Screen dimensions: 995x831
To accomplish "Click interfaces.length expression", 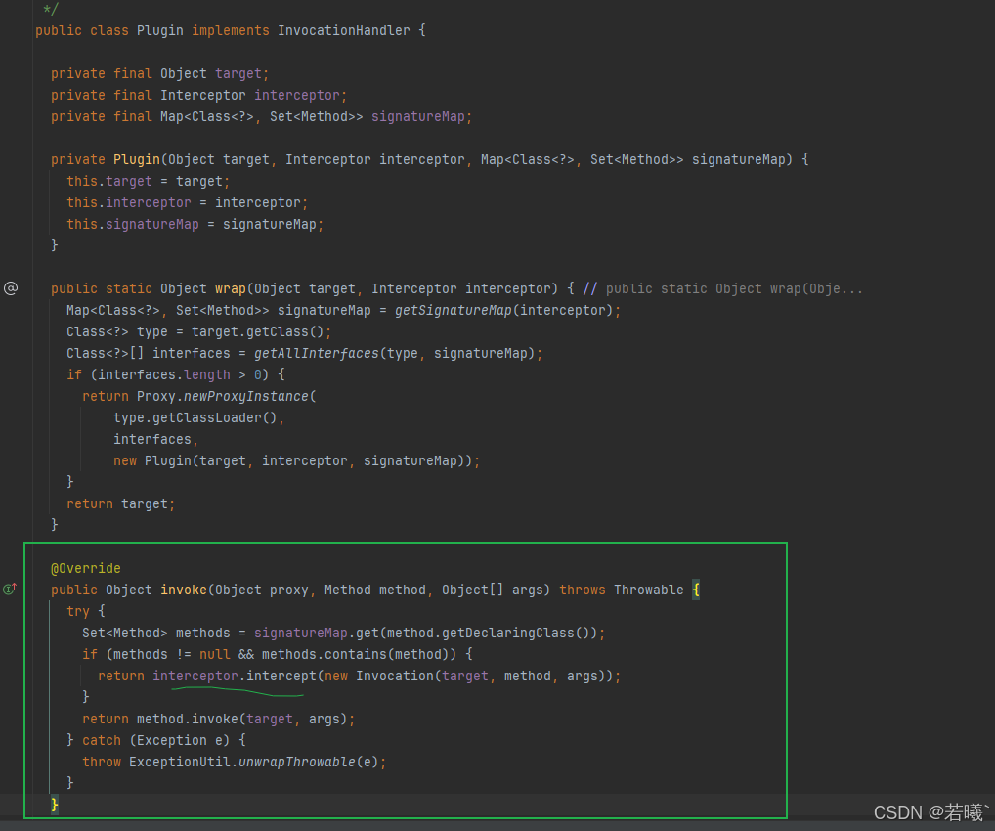I will click(164, 375).
